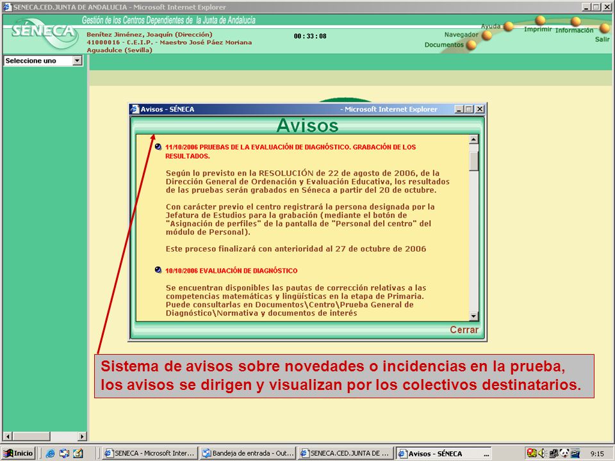Viewport: 615px width, 461px height.
Task: Click the volume speaker tray icon
Action: pos(543,453)
